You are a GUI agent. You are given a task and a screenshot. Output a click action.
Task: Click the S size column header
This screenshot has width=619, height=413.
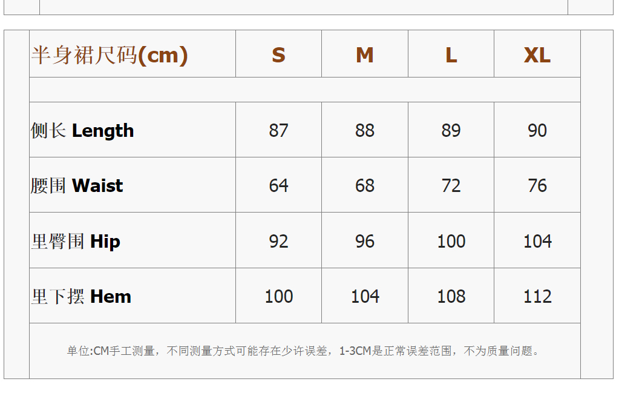(x=278, y=55)
